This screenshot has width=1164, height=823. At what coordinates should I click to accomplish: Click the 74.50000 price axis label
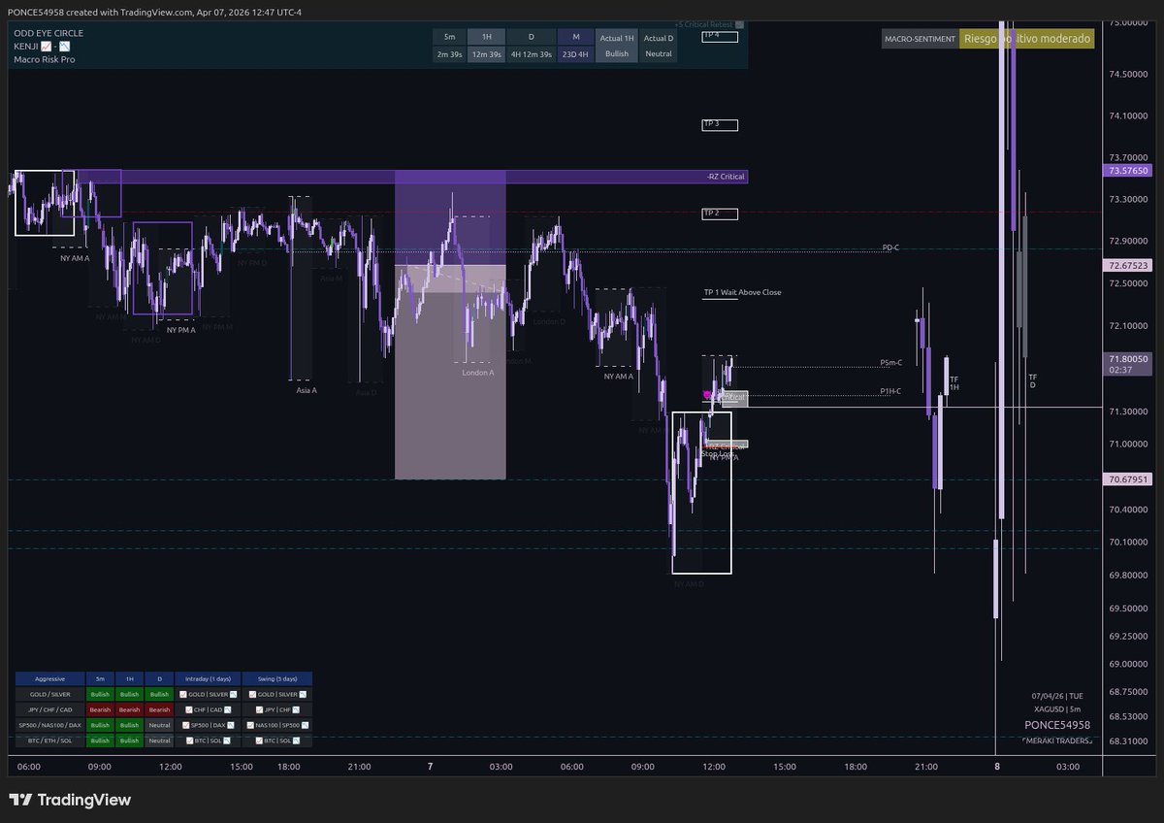(x=1128, y=73)
